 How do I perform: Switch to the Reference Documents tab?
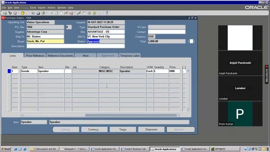tap(60, 55)
